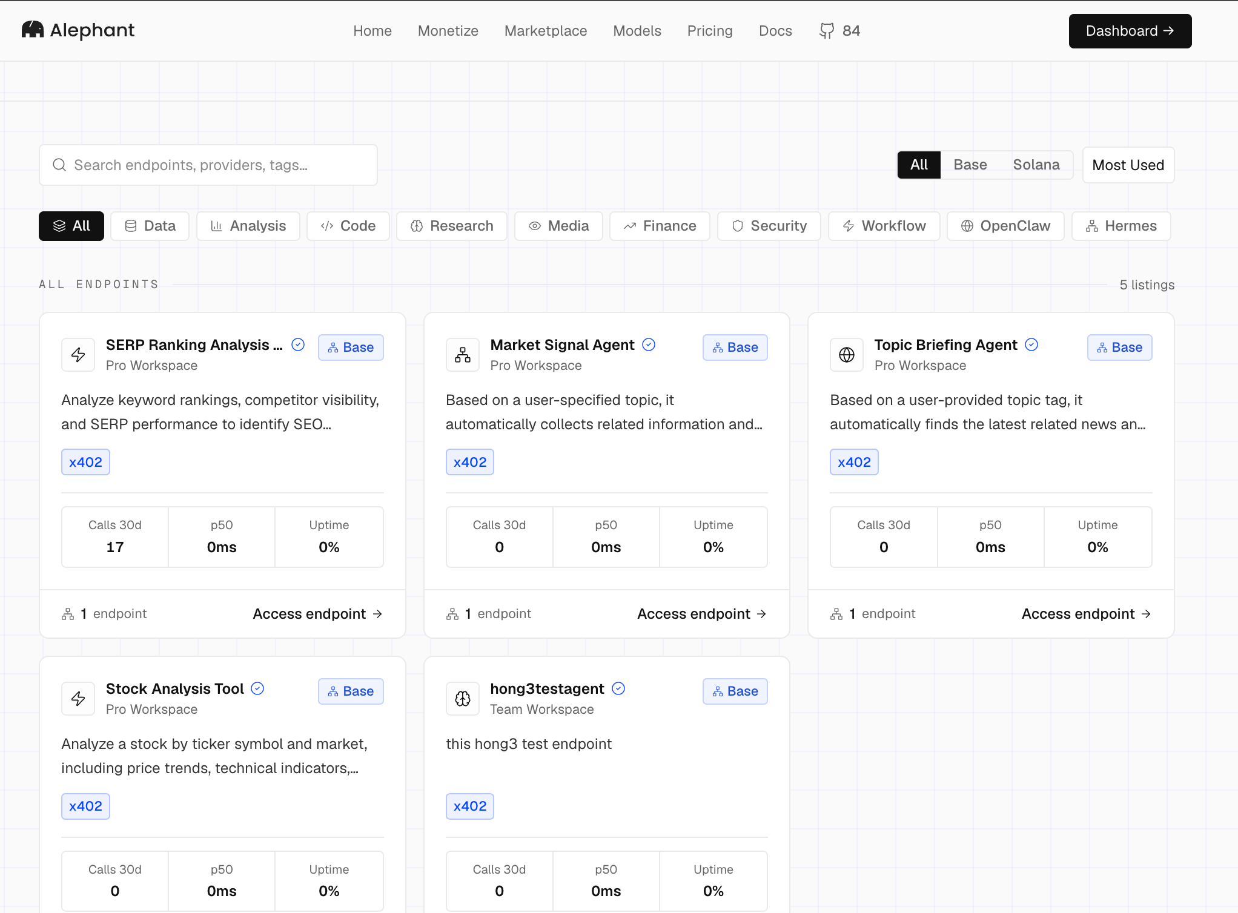
Task: Click verified badge next to Stock Analysis Tool
Action: (257, 688)
